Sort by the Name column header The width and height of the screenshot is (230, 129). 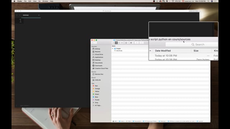[x=114, y=46]
